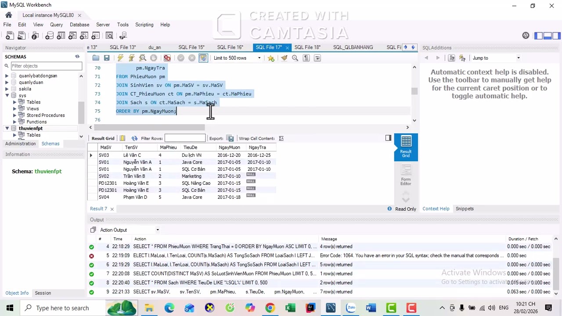The width and height of the screenshot is (562, 316).
Task: Create a new table icon
Action: [x=61, y=36]
